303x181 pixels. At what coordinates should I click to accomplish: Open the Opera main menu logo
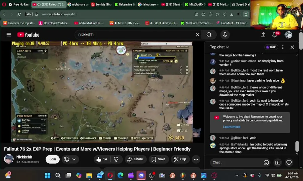pos(4,4)
